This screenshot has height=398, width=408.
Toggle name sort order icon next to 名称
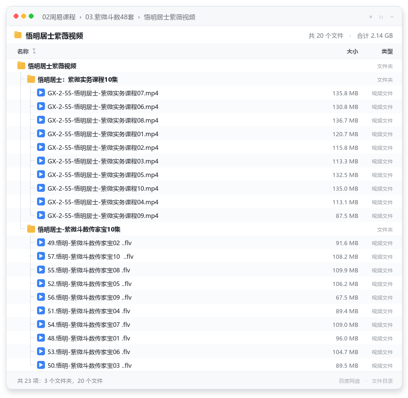[34, 51]
